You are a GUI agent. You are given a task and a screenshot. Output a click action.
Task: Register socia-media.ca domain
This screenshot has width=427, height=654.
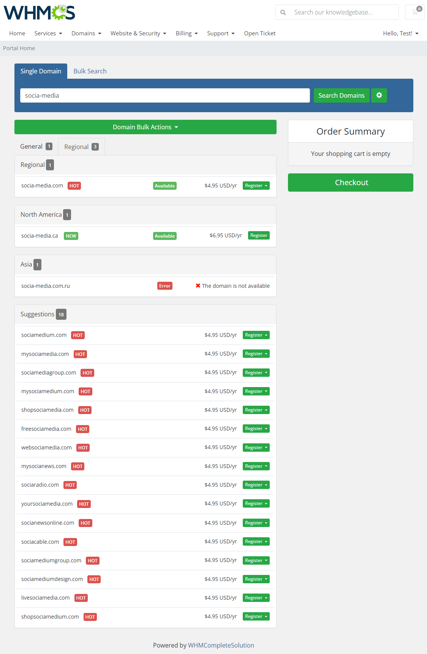click(259, 235)
